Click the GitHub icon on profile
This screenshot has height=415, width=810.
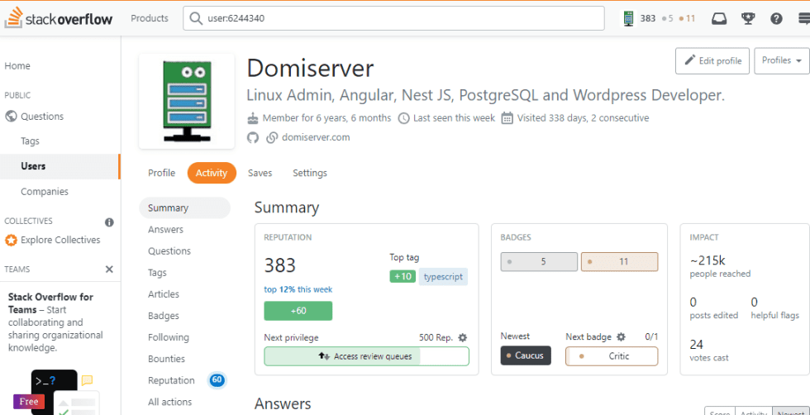coord(253,137)
